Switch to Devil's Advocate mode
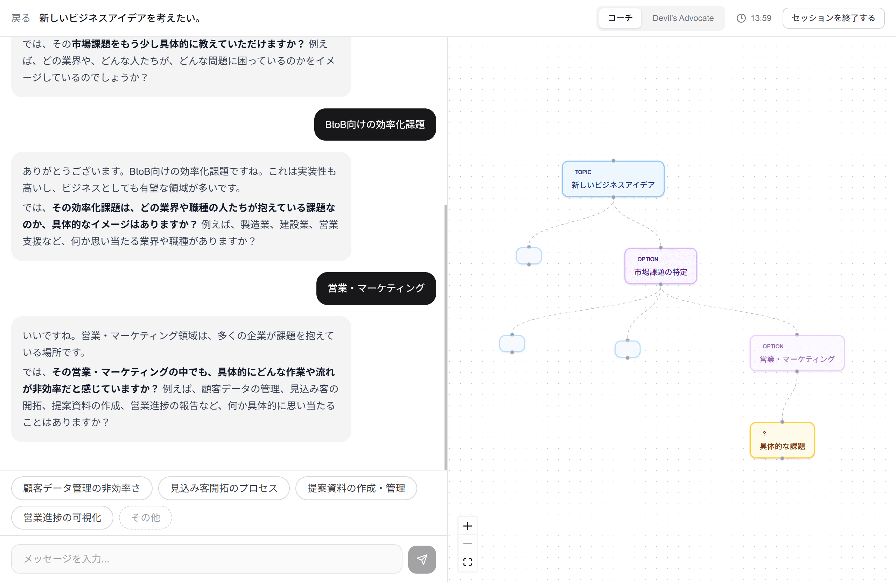This screenshot has width=896, height=582. click(683, 18)
